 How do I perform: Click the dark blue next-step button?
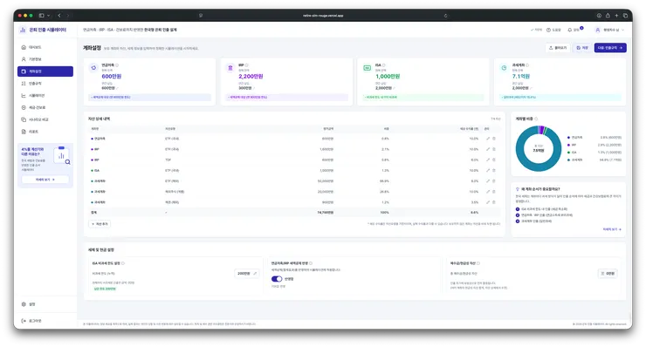(610, 48)
